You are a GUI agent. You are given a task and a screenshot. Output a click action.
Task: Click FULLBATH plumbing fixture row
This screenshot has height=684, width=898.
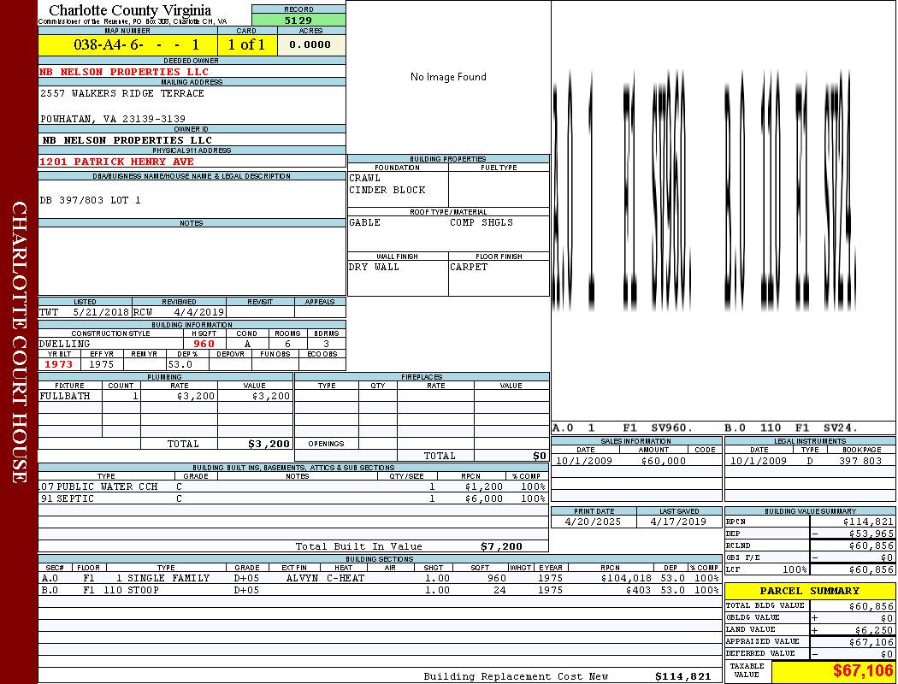[166, 396]
